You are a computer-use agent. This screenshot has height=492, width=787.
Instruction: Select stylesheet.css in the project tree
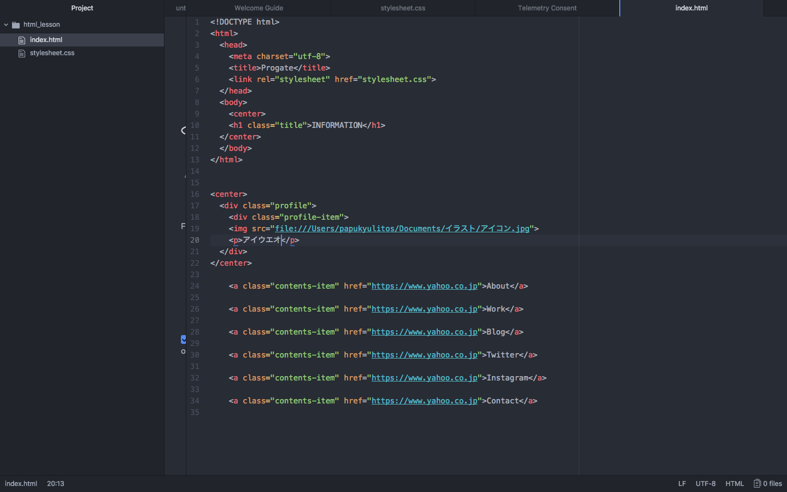pyautogui.click(x=52, y=53)
